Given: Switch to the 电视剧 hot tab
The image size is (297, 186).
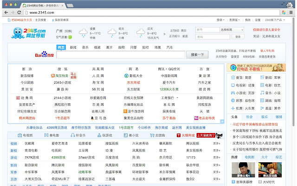Looking at the screenshot, I should click(249, 157).
